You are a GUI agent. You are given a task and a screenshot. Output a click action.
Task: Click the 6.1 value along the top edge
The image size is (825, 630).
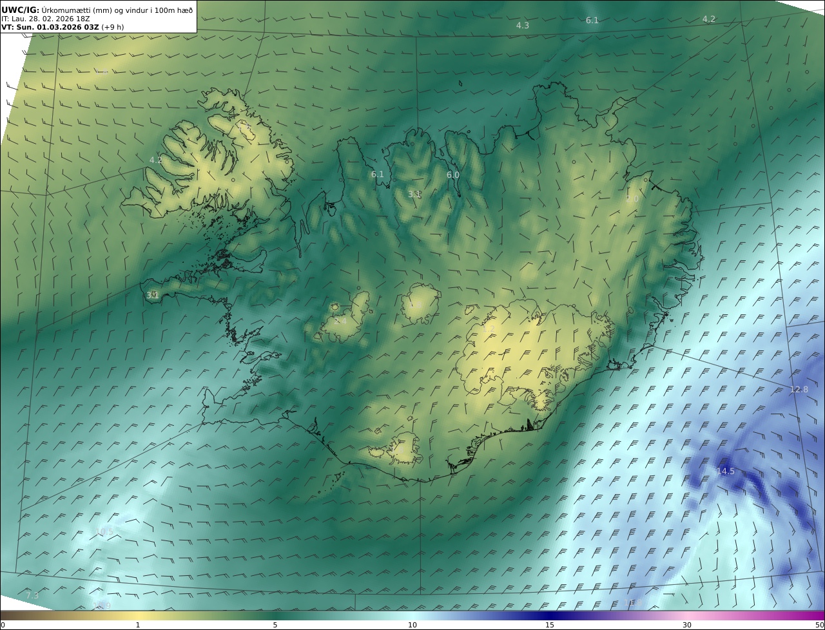pyautogui.click(x=592, y=21)
